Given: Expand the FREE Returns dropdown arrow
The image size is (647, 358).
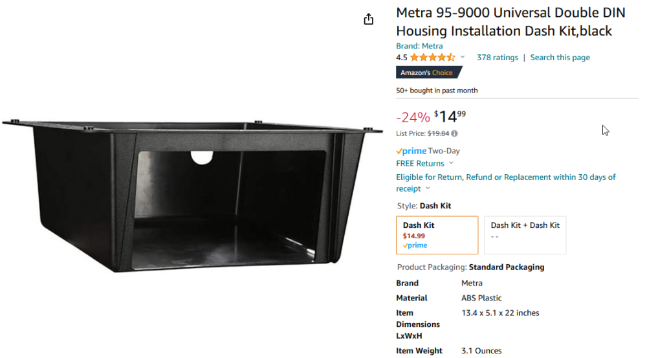Looking at the screenshot, I should tap(451, 164).
